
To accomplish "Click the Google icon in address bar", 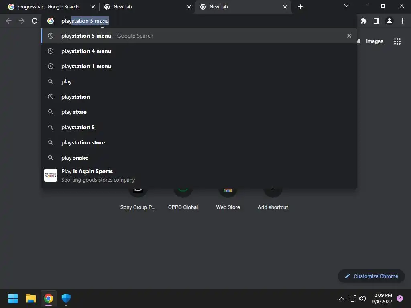I will tap(51, 21).
